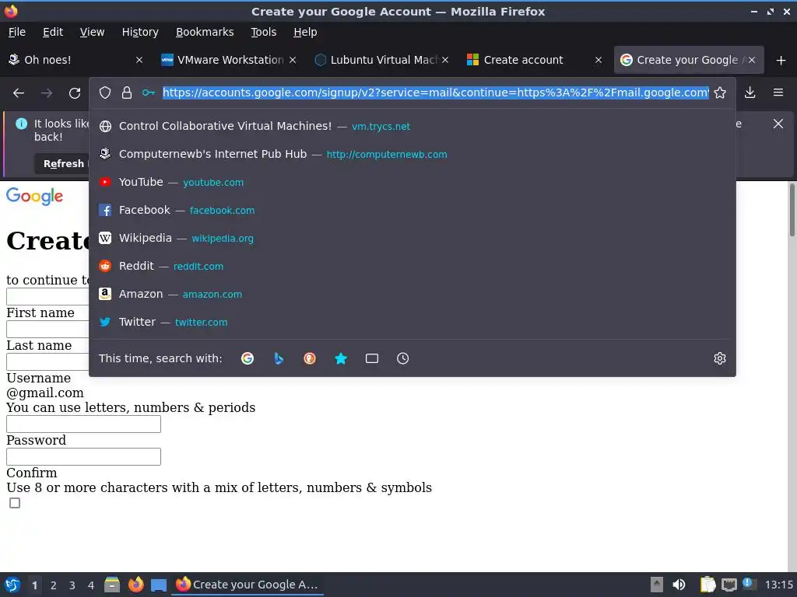Select the Facebook suggestion
Screen dimensions: 797x597
click(413, 210)
